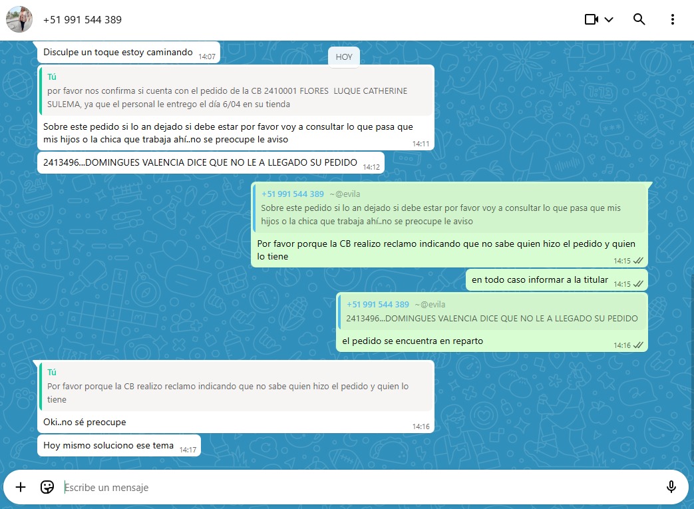The height and width of the screenshot is (509, 694).
Task: Click quoted '2413496...DOMINGUES VALENCIA' reply in green bubble
Action: 491,311
